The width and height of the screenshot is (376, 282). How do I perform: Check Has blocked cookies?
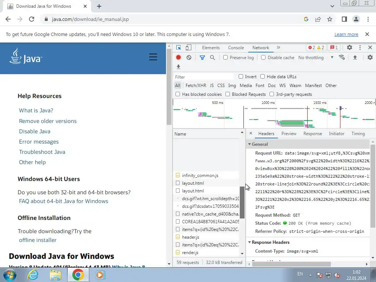(x=178, y=94)
